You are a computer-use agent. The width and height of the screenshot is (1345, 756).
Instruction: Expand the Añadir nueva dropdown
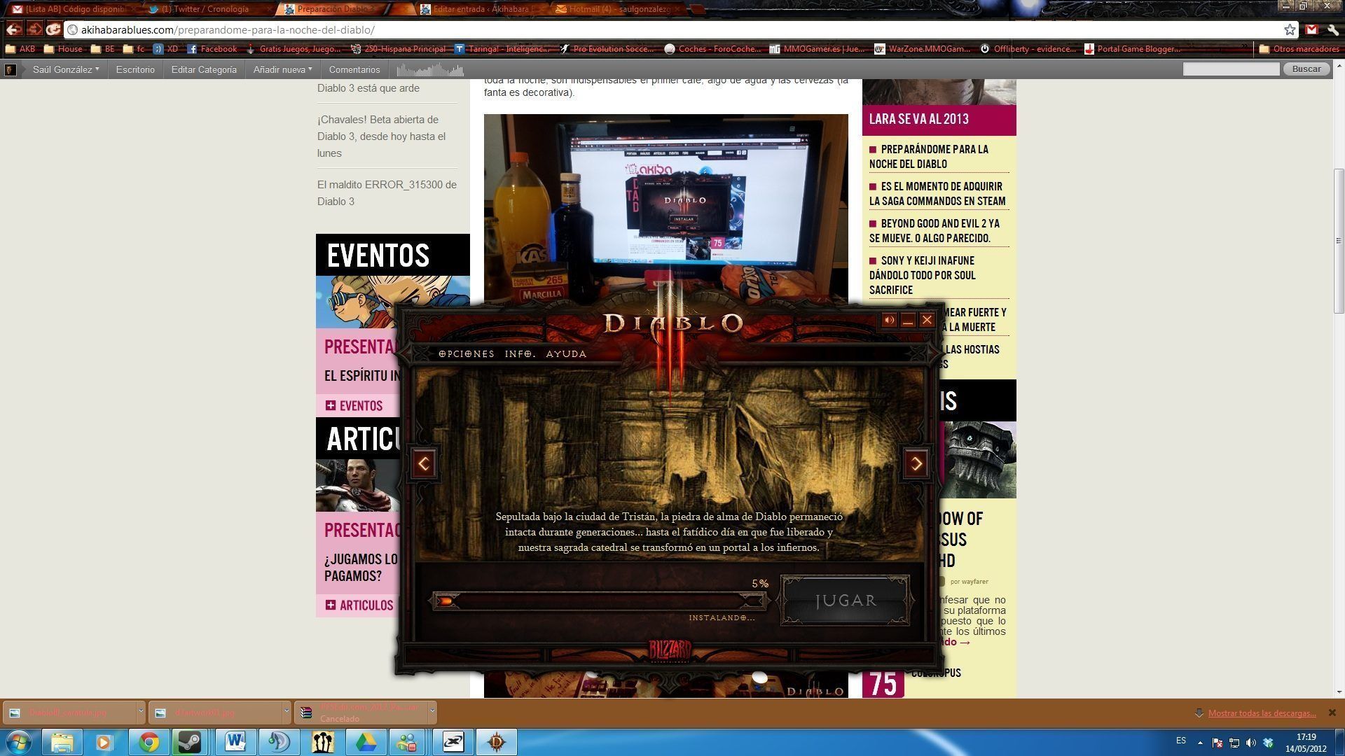[282, 69]
